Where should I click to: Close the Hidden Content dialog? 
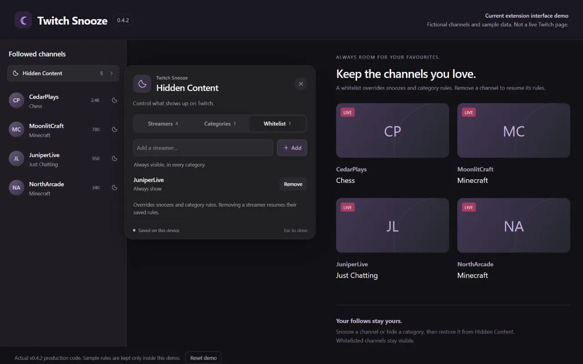pos(301,84)
